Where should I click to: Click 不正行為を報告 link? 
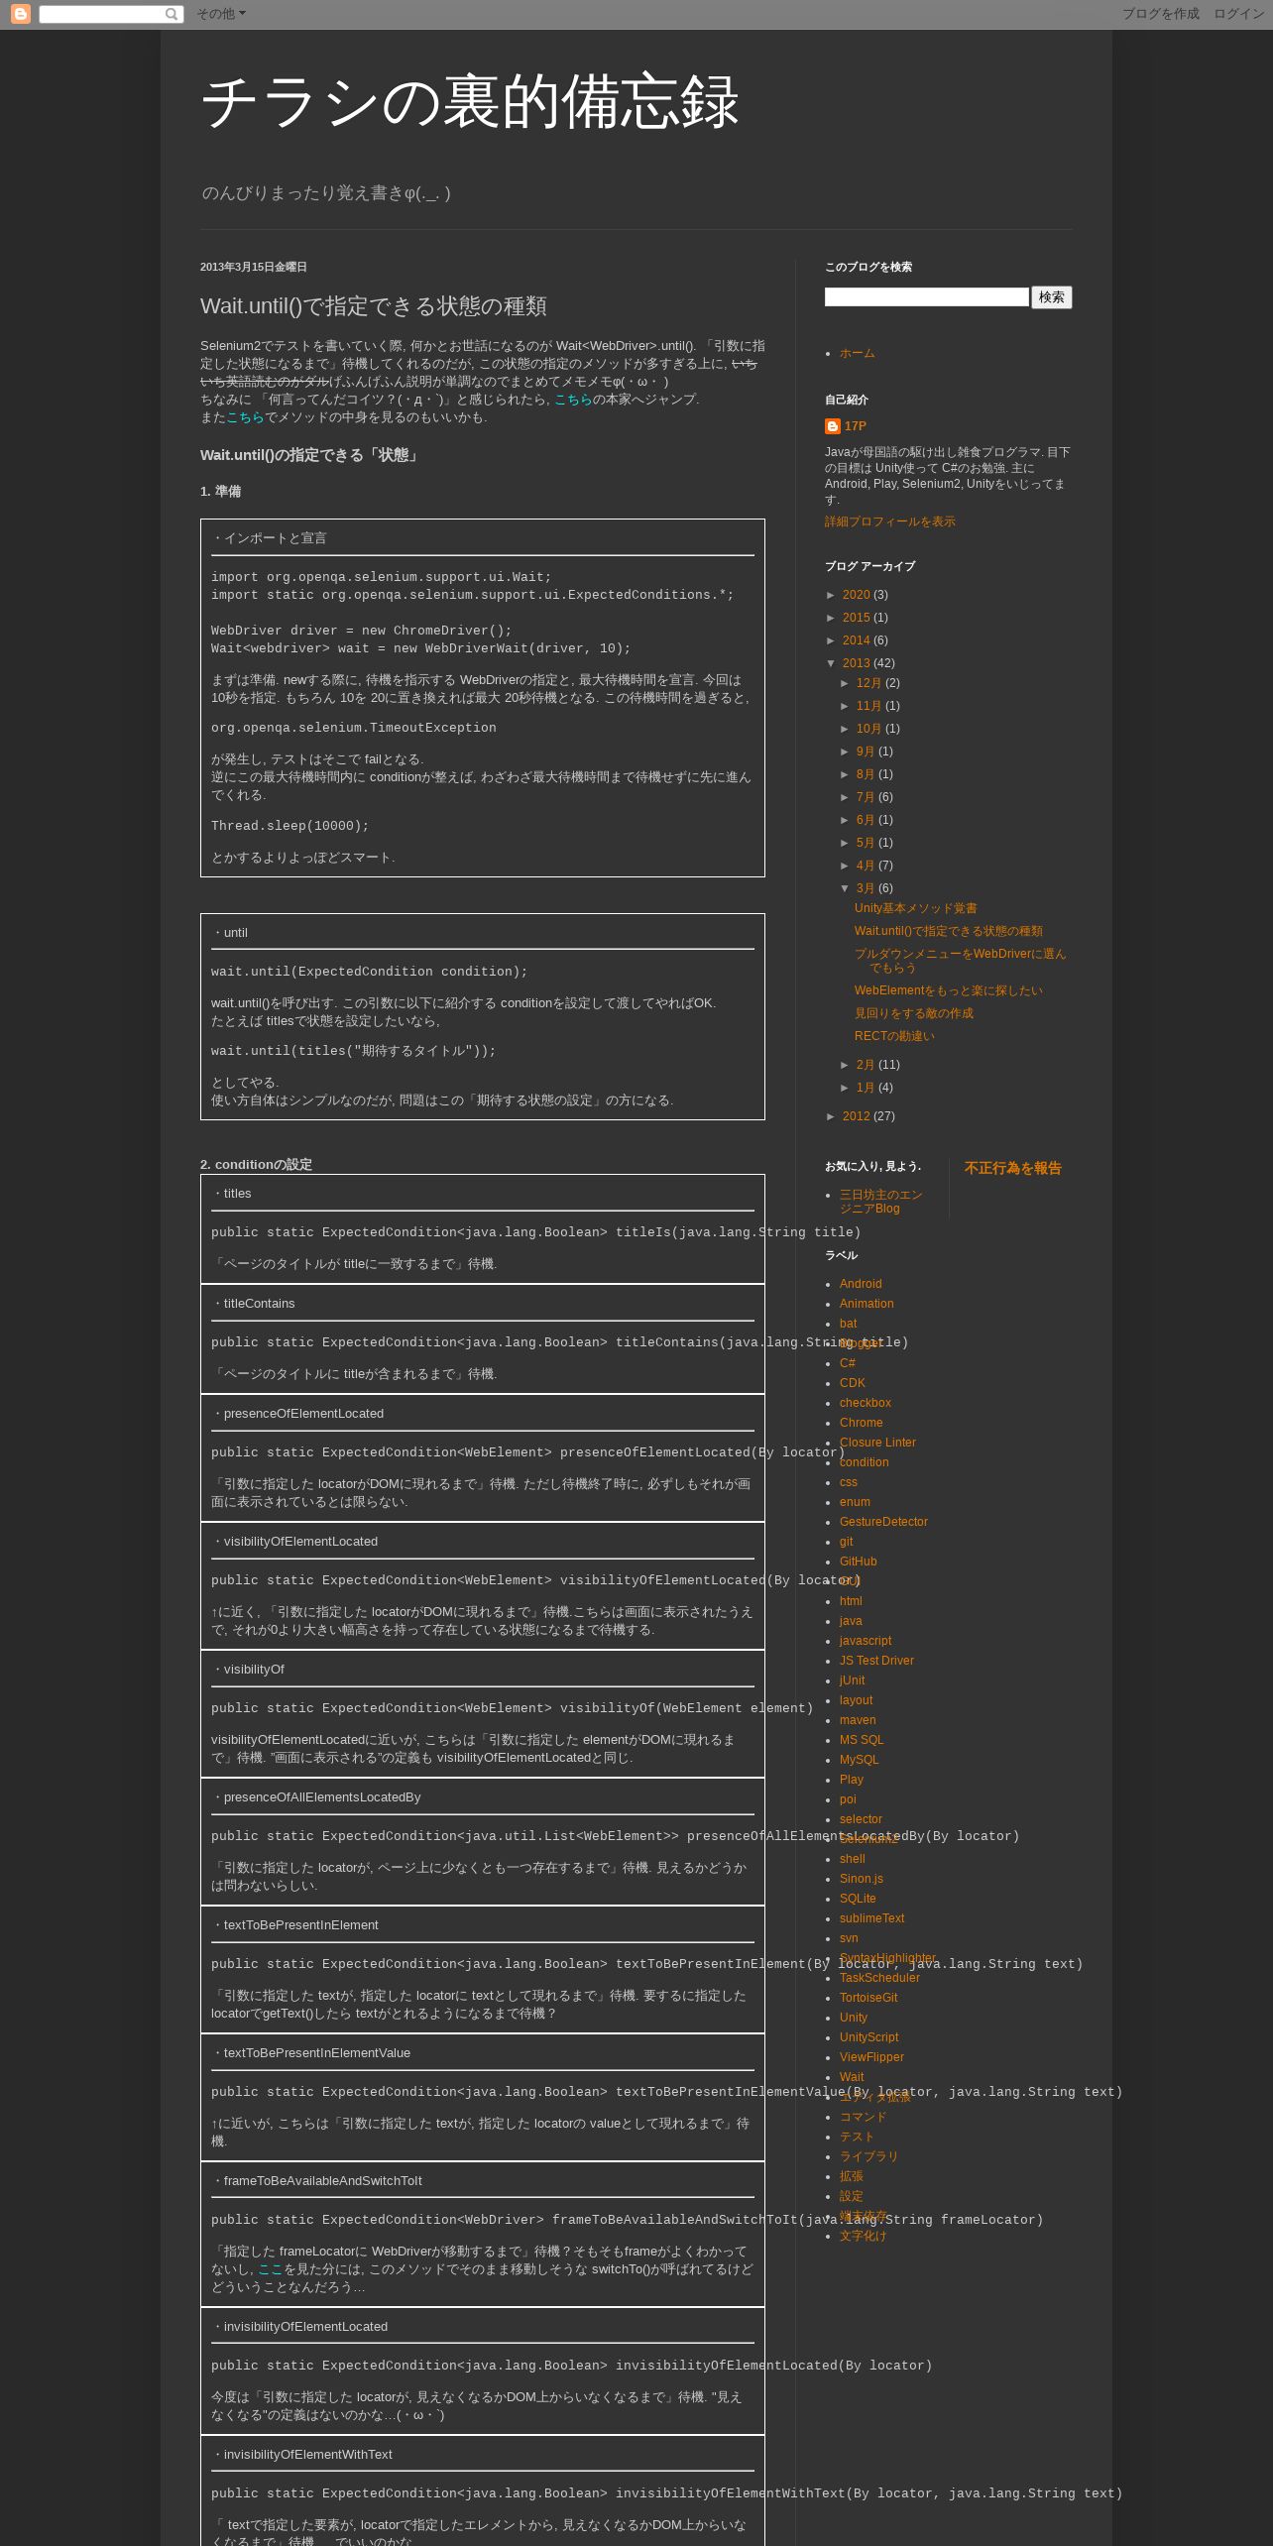click(1012, 1168)
